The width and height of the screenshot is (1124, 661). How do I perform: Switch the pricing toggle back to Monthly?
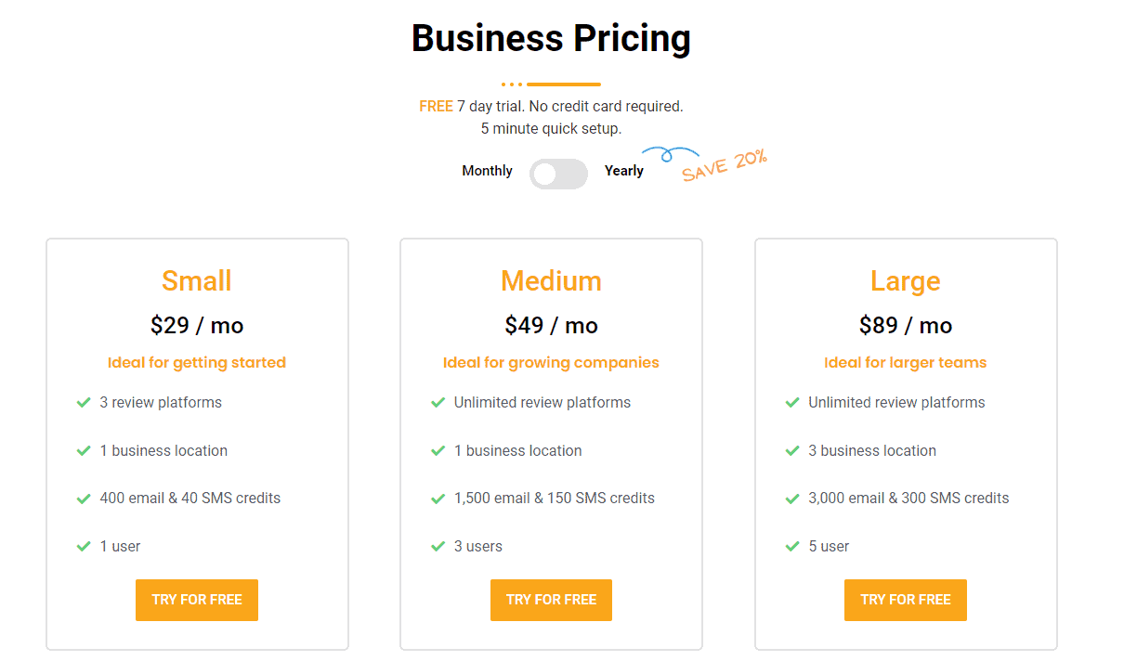pyautogui.click(x=558, y=174)
